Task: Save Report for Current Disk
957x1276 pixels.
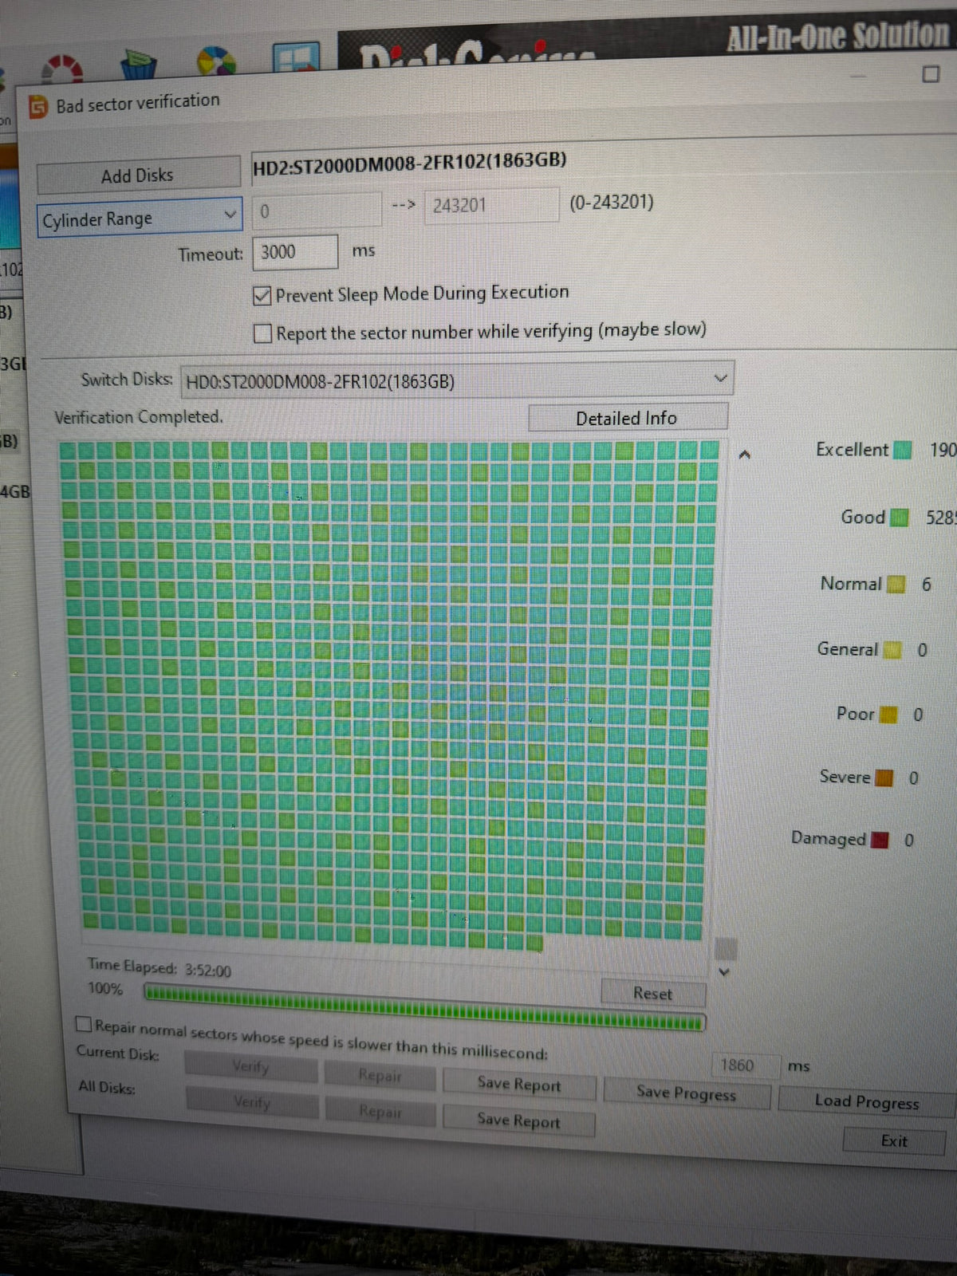Action: [x=519, y=1085]
